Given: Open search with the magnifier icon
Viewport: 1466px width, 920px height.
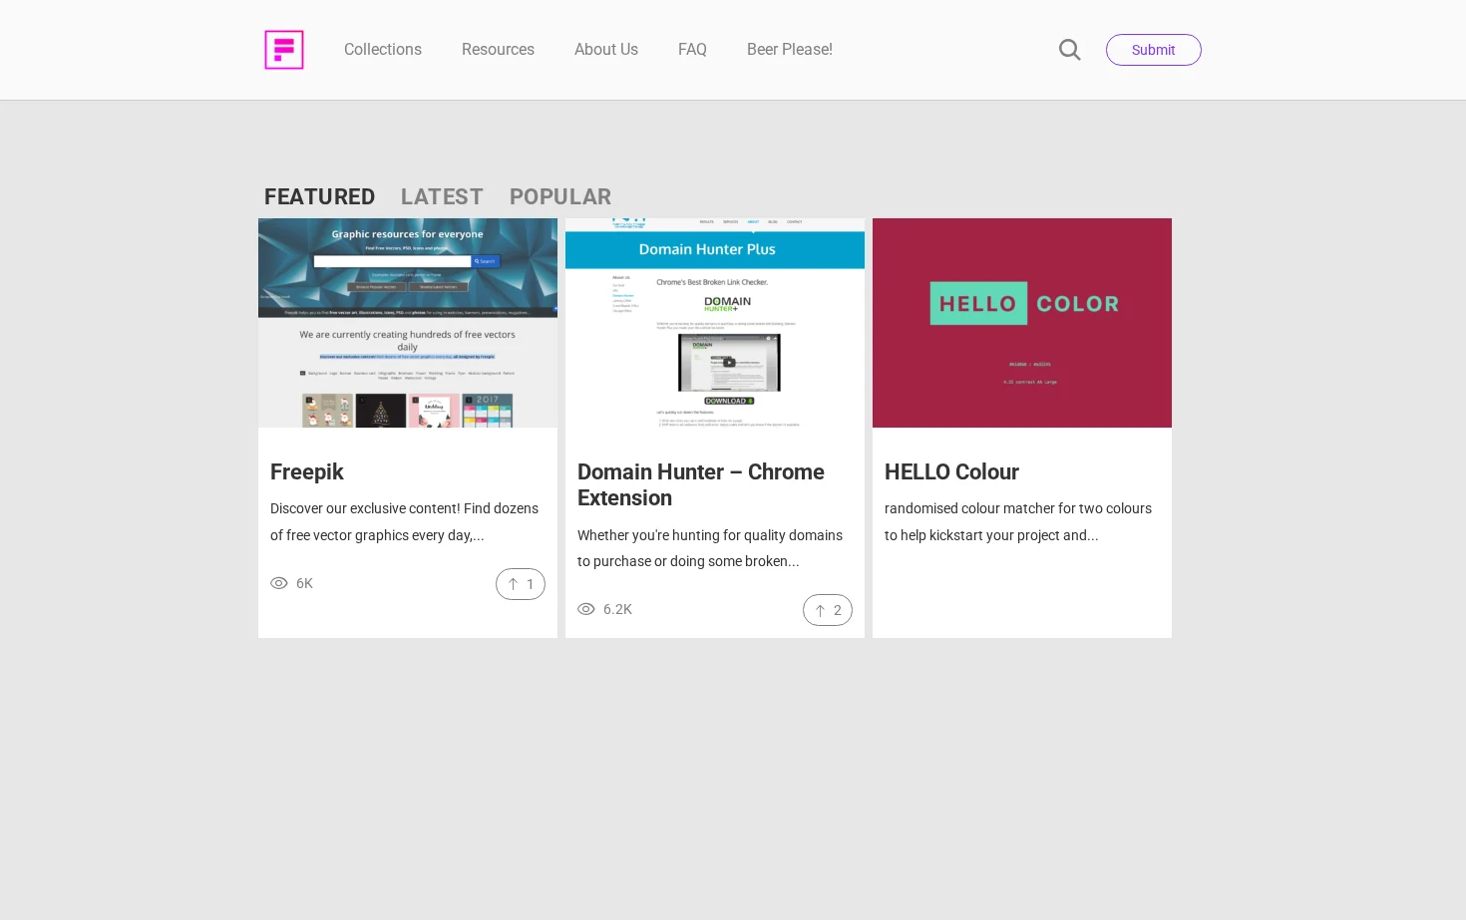Looking at the screenshot, I should pyautogui.click(x=1070, y=50).
